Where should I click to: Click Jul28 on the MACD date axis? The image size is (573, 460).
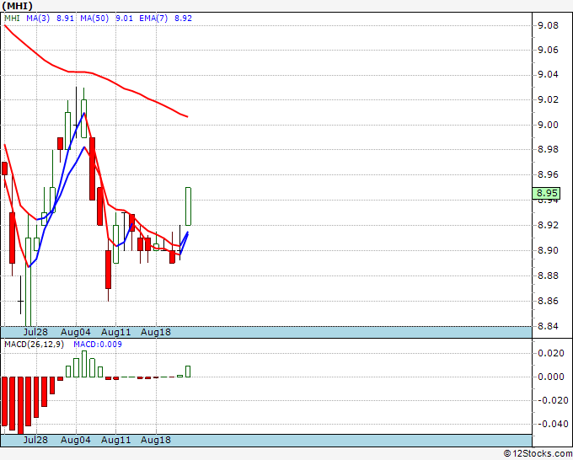click(35, 440)
